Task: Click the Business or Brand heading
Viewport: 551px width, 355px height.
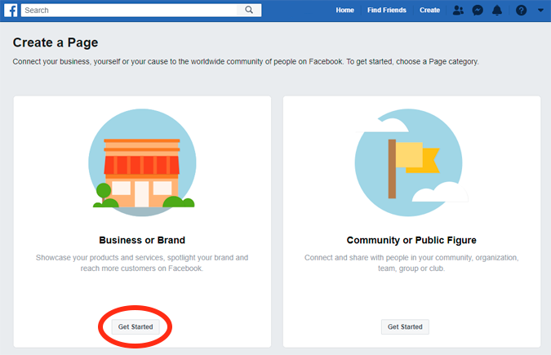Action: [x=142, y=240]
